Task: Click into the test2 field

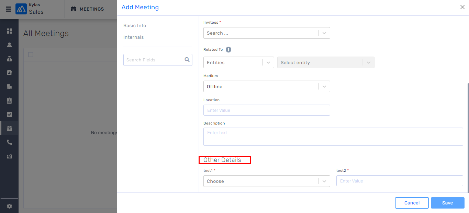Action: (x=400, y=181)
